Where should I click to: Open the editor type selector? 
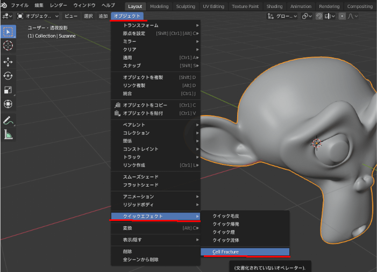[7, 16]
